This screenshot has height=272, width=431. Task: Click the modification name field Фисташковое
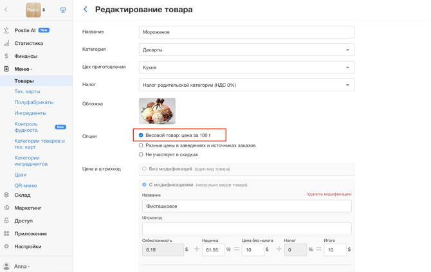click(x=246, y=206)
